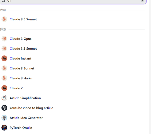Click the Claude 3 Opus starburst icon
The height and width of the screenshot is (134, 151).
coord(4,39)
